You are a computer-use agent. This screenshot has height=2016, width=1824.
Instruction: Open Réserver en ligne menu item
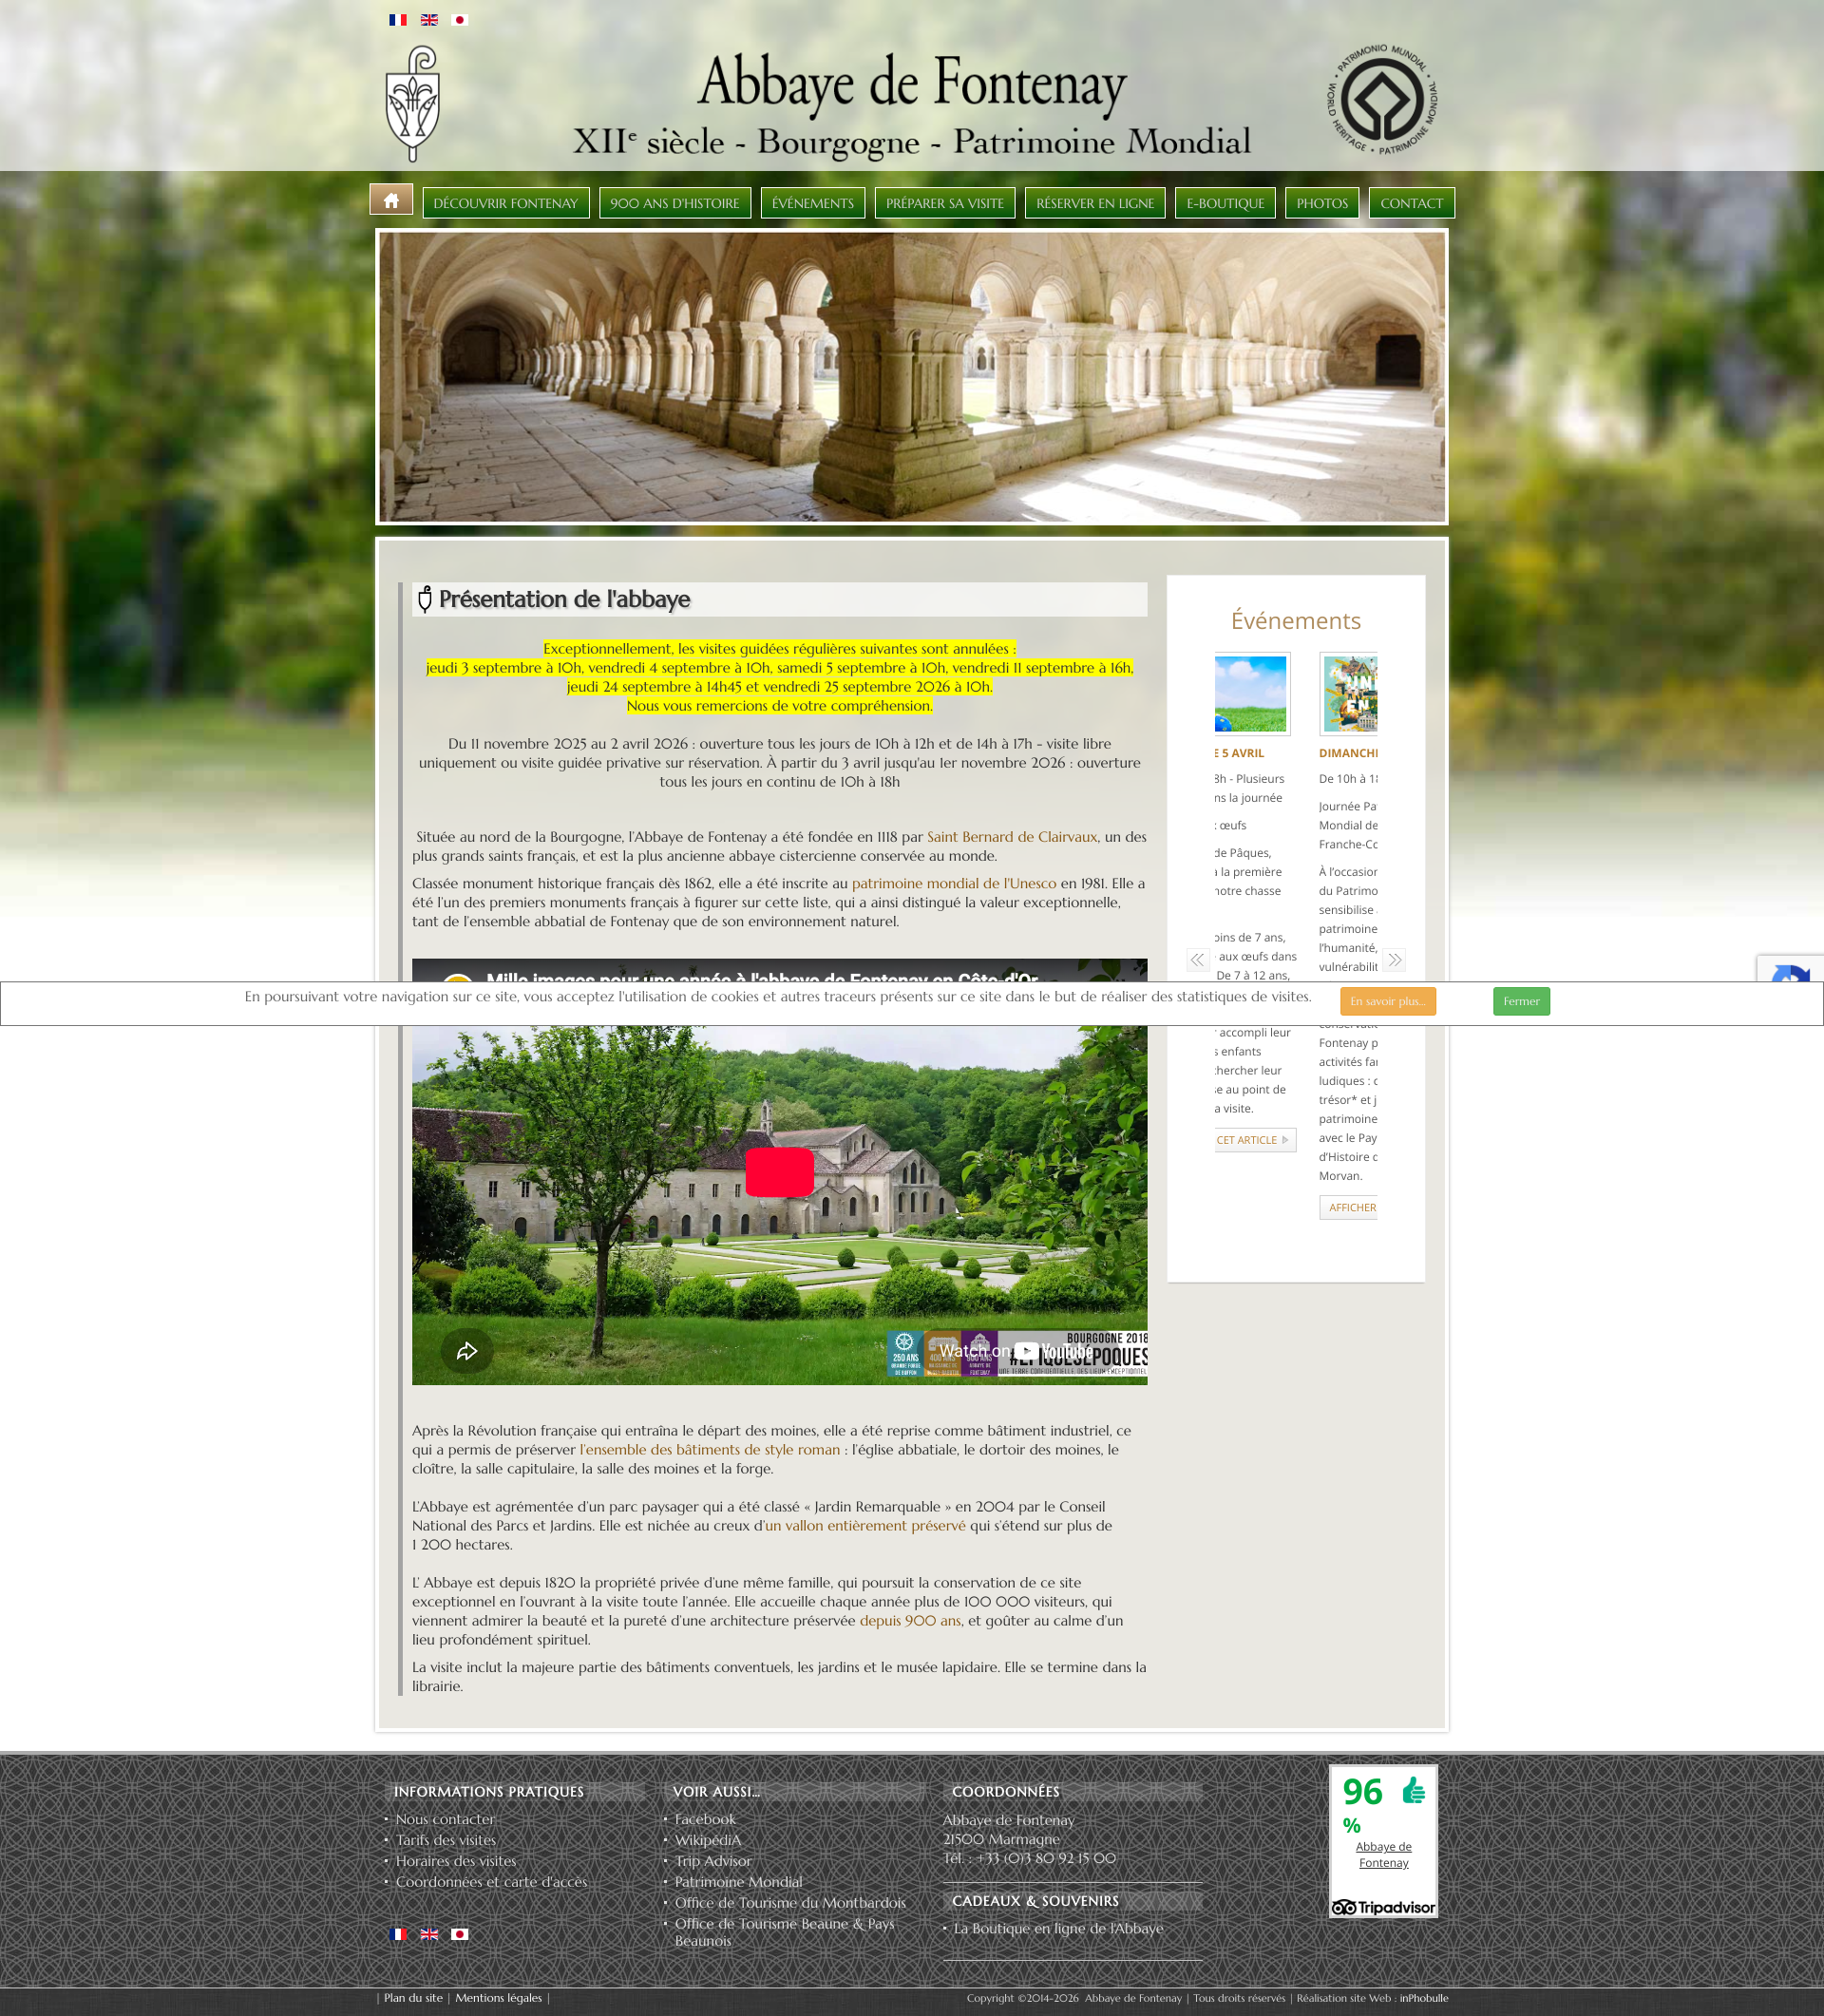click(1095, 203)
